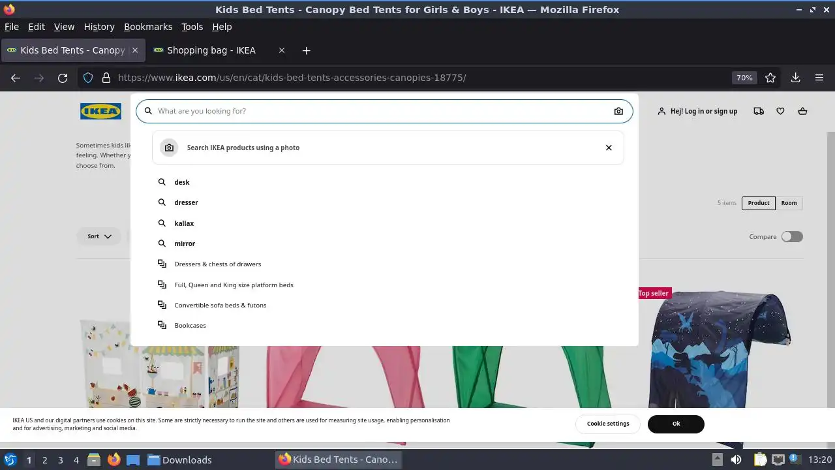Open Cookie settings
Viewport: 835px width, 470px height.
pos(608,424)
